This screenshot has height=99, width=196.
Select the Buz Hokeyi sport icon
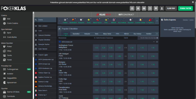tap(122, 21)
